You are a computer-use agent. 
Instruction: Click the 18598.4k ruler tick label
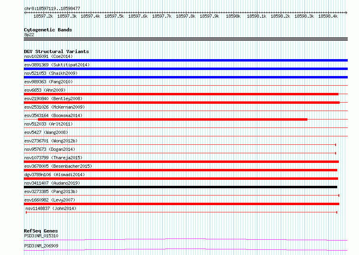pos(328,16)
